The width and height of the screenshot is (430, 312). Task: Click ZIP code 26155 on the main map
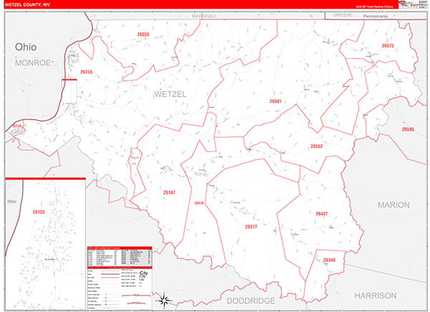pos(86,72)
